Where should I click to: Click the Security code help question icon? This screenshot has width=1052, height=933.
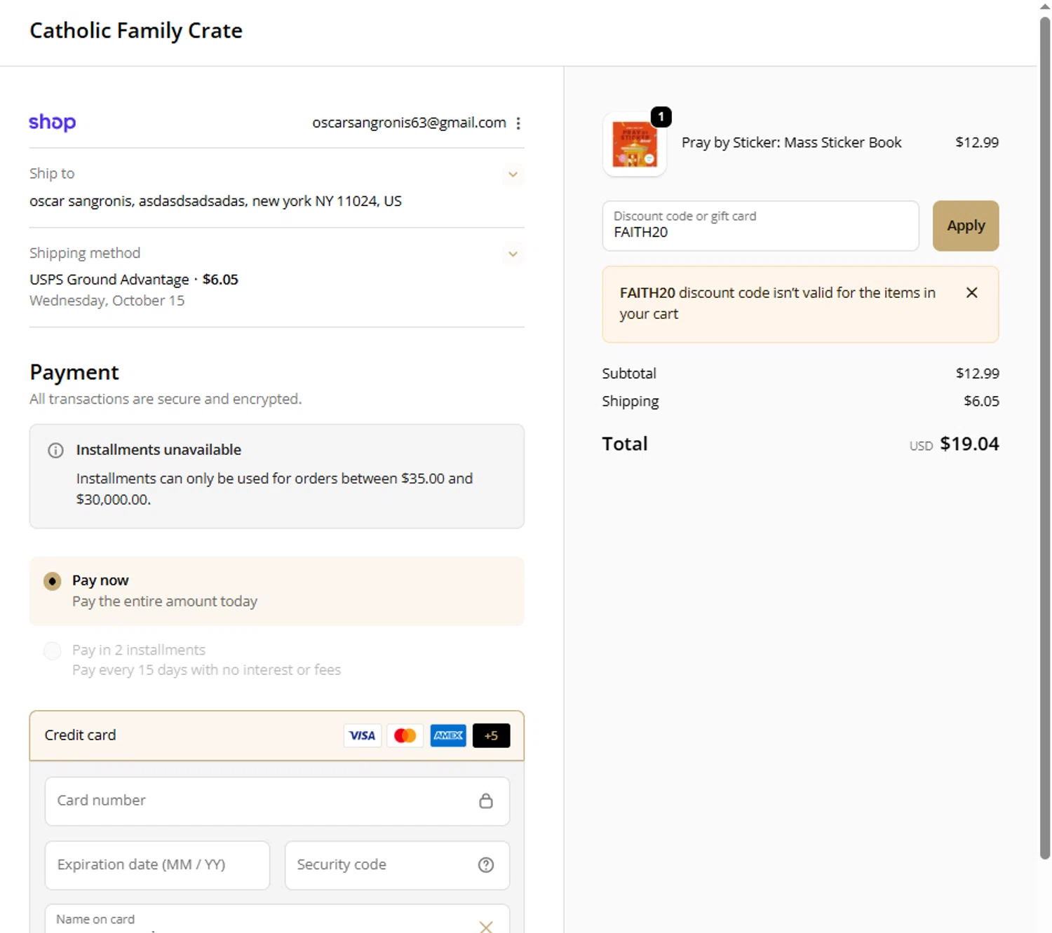click(x=486, y=865)
